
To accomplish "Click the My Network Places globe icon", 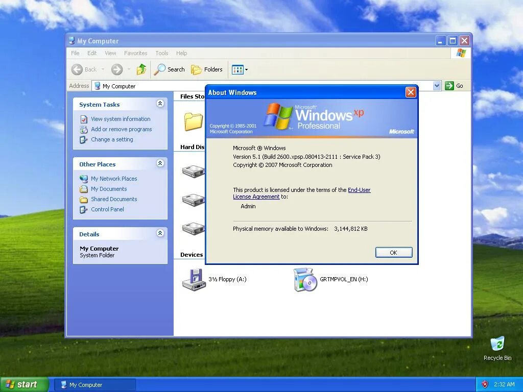I will [x=84, y=179].
